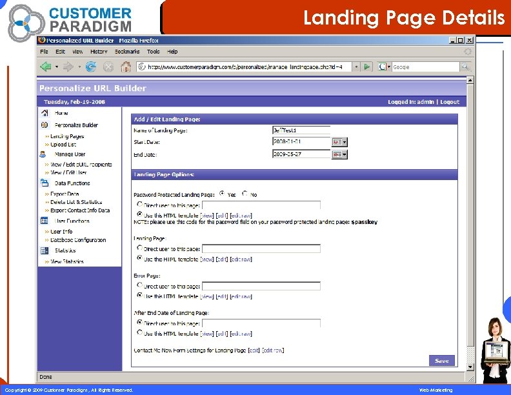Open the Upload List sidebar link
This screenshot has height=395, width=511.
(x=63, y=145)
